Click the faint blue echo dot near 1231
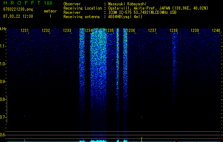The height and width of the screenshot is (142, 223). 24,116
